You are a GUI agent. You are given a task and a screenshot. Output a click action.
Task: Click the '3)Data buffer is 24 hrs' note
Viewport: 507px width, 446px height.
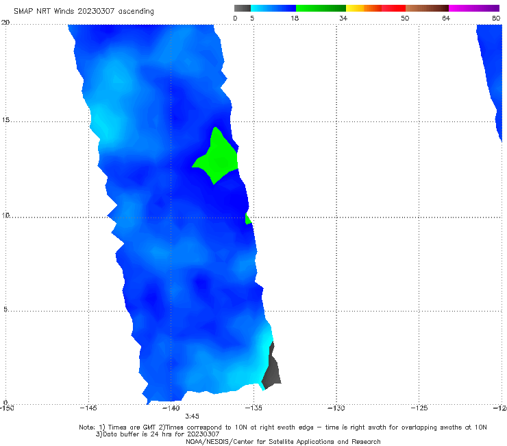pyautogui.click(x=158, y=434)
